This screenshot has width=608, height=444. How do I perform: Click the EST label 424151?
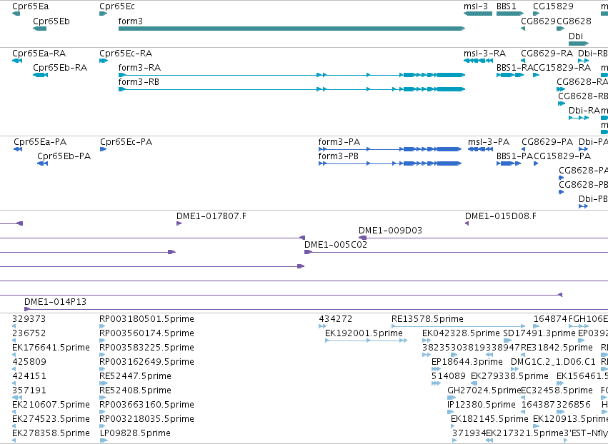coord(29,377)
